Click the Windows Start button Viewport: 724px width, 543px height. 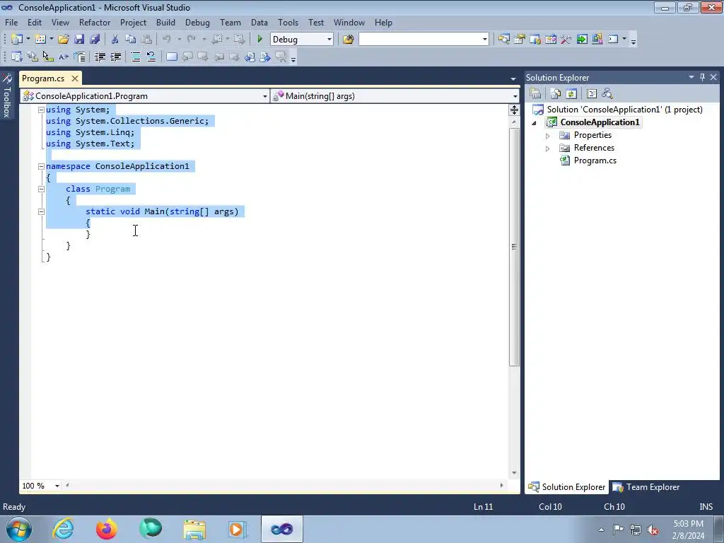[x=19, y=529]
